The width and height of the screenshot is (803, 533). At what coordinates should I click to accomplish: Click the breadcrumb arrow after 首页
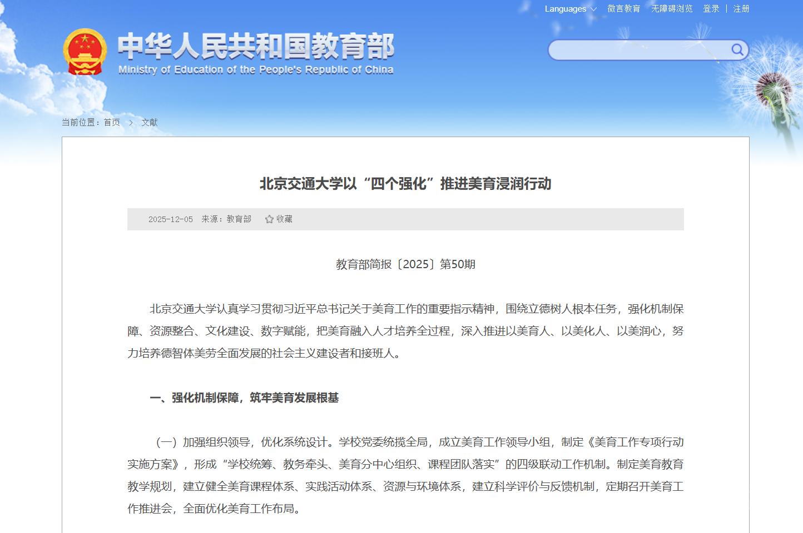pyautogui.click(x=131, y=123)
